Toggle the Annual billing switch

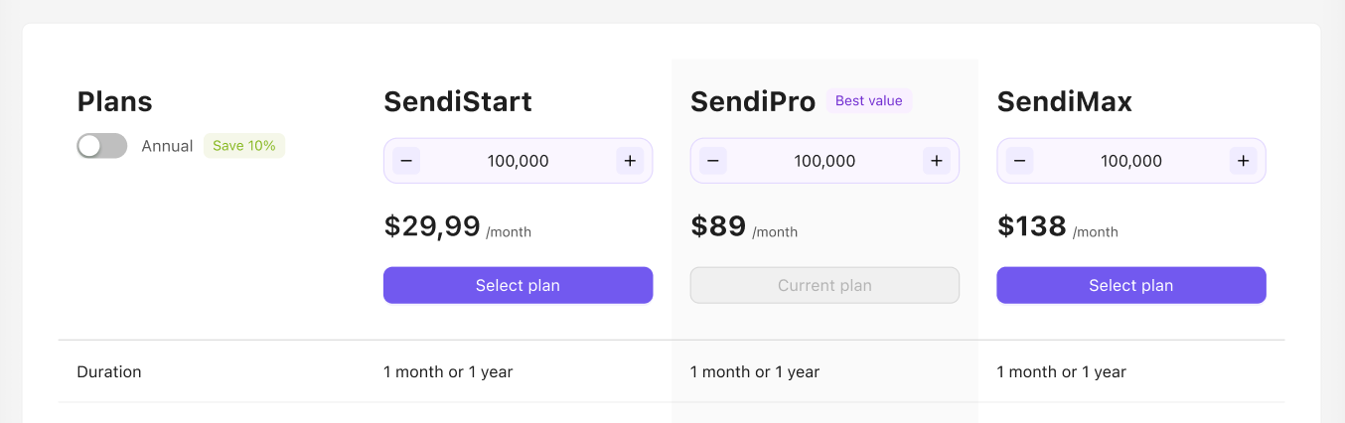(x=102, y=146)
